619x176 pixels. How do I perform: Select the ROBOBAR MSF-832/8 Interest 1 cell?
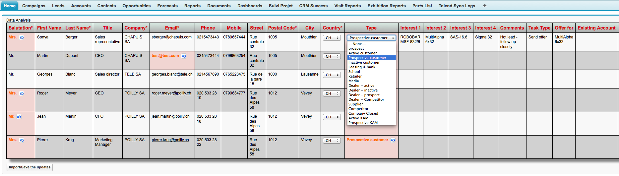pos(410,42)
